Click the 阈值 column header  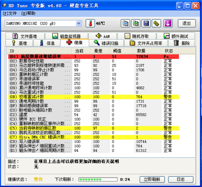click(122, 51)
